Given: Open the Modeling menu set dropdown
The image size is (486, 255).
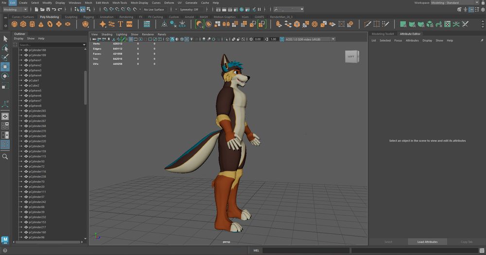Looking at the screenshot, I should 15,10.
